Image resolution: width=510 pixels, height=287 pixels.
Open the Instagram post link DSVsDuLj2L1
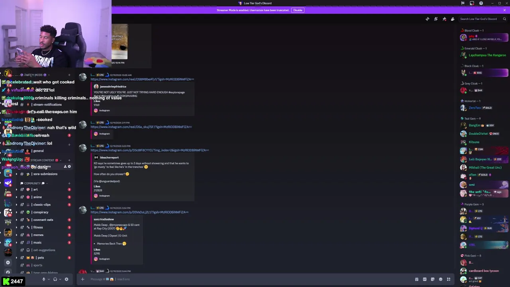(139, 212)
